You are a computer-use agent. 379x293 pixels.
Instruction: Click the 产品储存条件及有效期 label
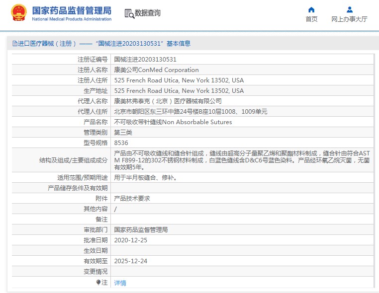[78, 188]
